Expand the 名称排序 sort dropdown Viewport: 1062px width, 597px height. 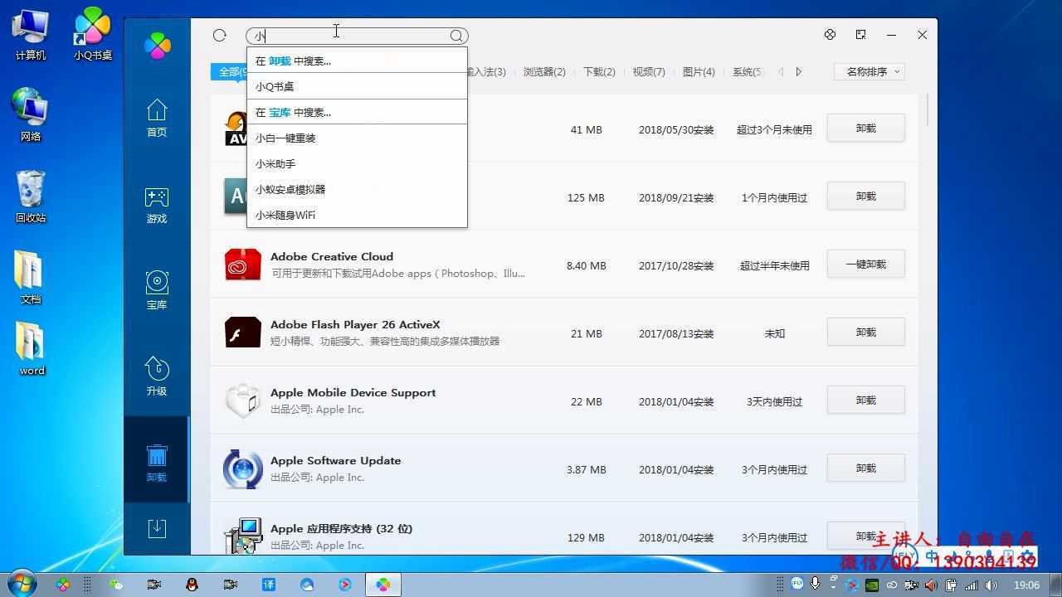(x=869, y=71)
